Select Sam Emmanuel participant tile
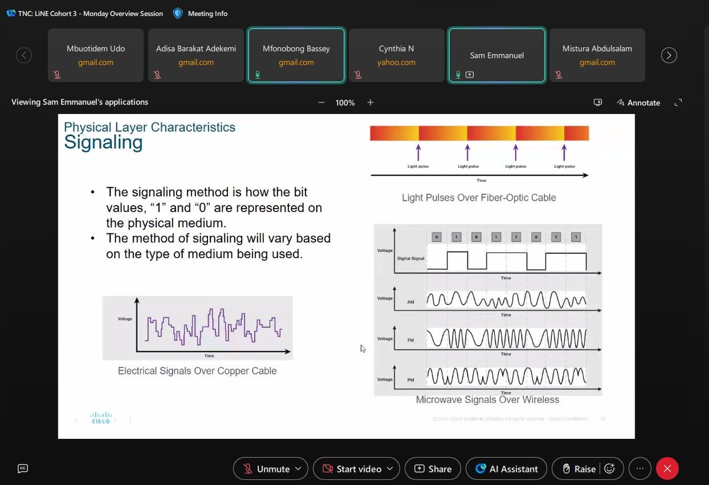Viewport: 709px width, 485px height. click(497, 55)
